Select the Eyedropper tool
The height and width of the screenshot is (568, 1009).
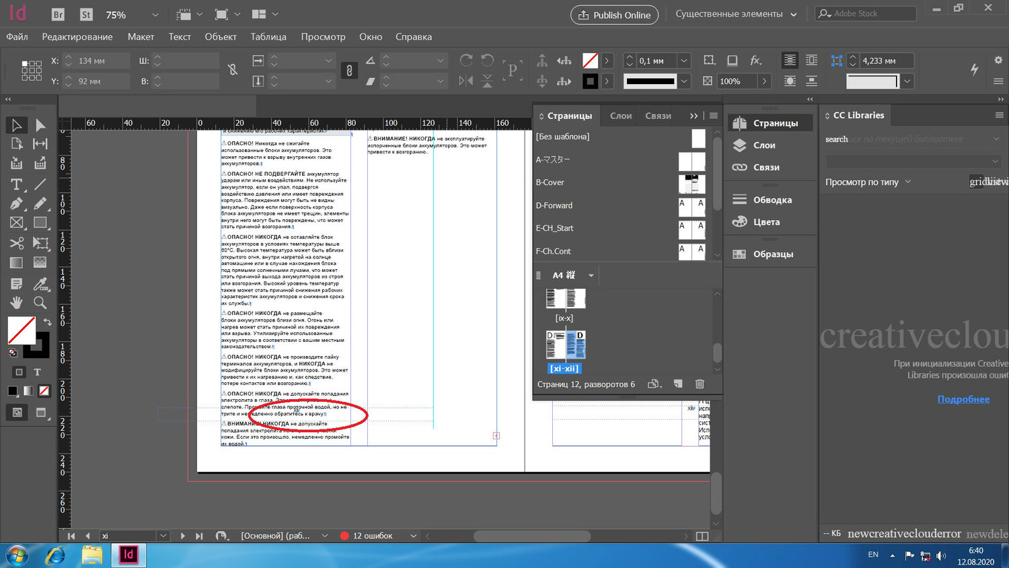pos(40,283)
